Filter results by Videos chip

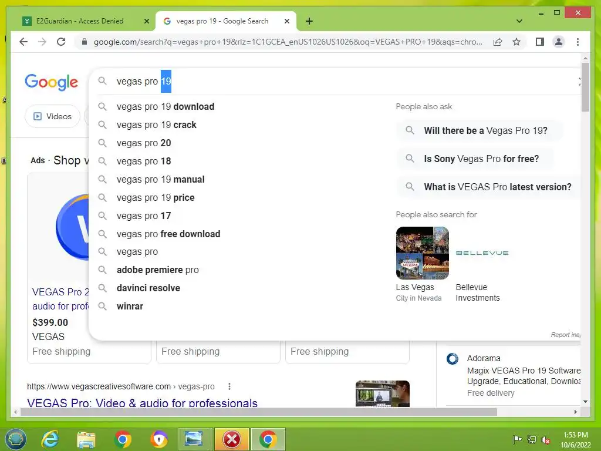click(x=52, y=116)
